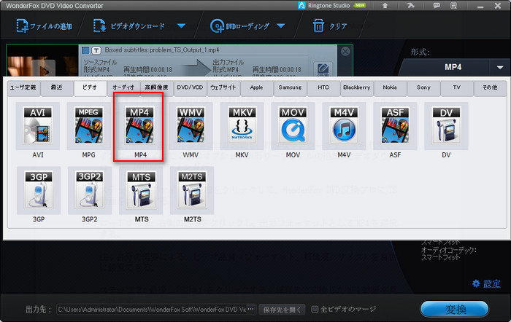Open the Blackberry device tab
Viewport: 511px width, 322px height.
356,88
